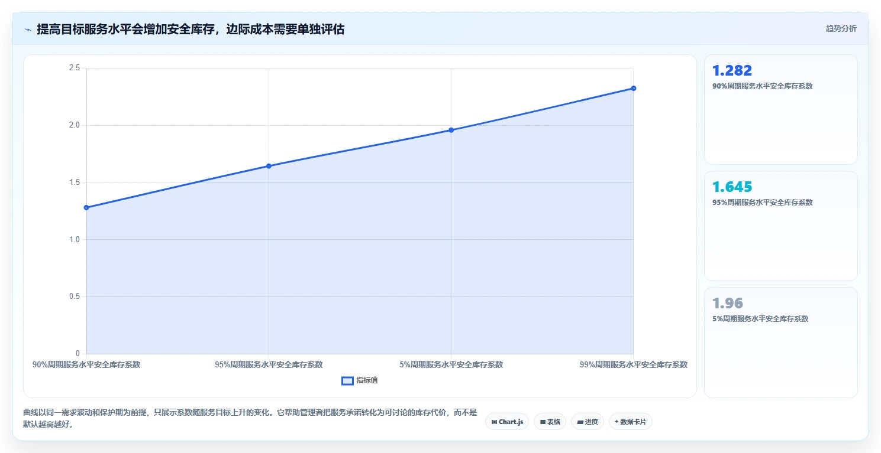Click x-axis label 5%周期服务水平安全库存系数
The height and width of the screenshot is (453, 881).
[451, 364]
